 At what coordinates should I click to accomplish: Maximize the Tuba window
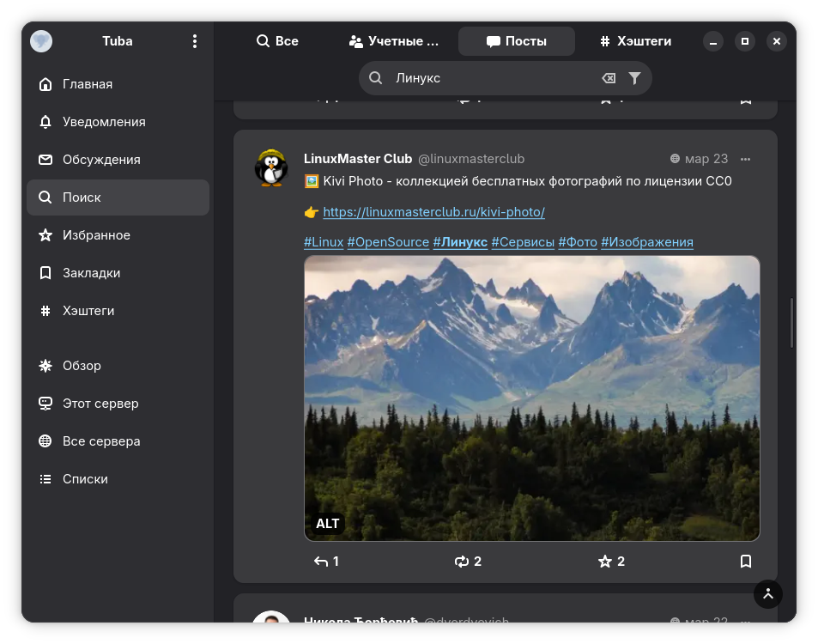[745, 41]
